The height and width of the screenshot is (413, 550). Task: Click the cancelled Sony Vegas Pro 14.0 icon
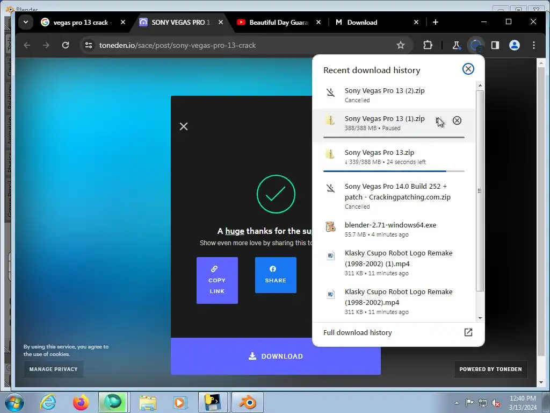tap(330, 188)
